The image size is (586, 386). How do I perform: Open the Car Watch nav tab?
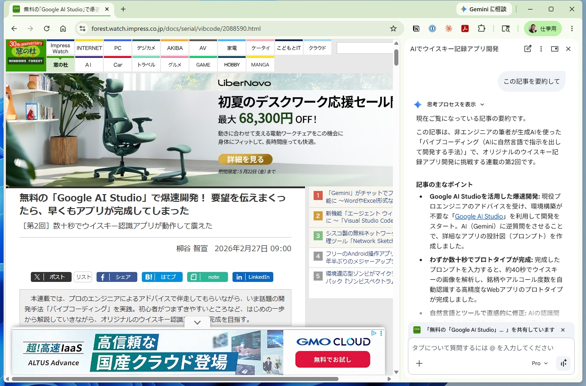118,65
